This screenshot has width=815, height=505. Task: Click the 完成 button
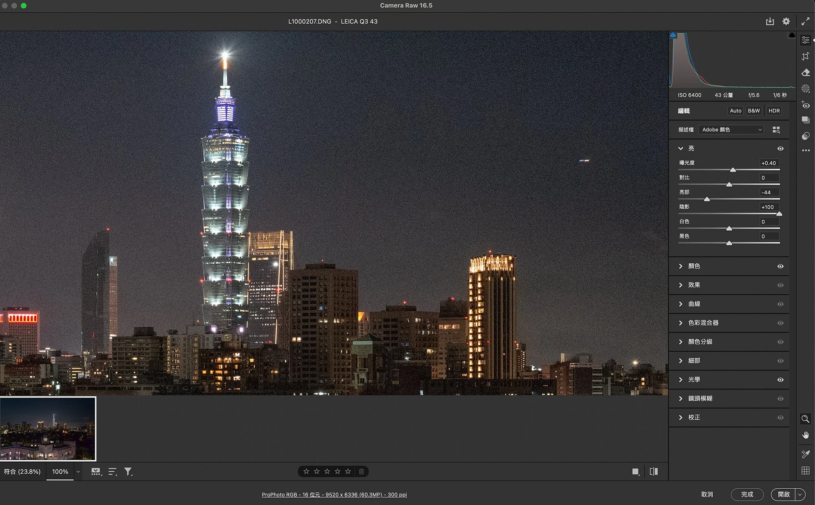[747, 494]
